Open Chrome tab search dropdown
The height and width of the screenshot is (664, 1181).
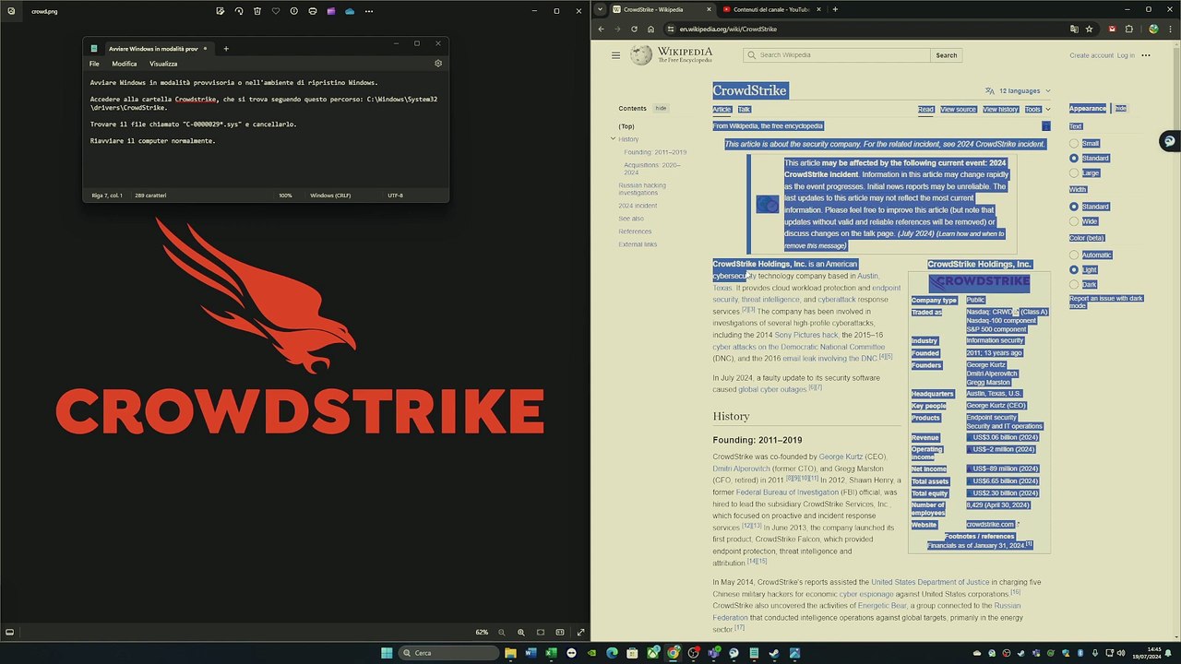coord(601,9)
